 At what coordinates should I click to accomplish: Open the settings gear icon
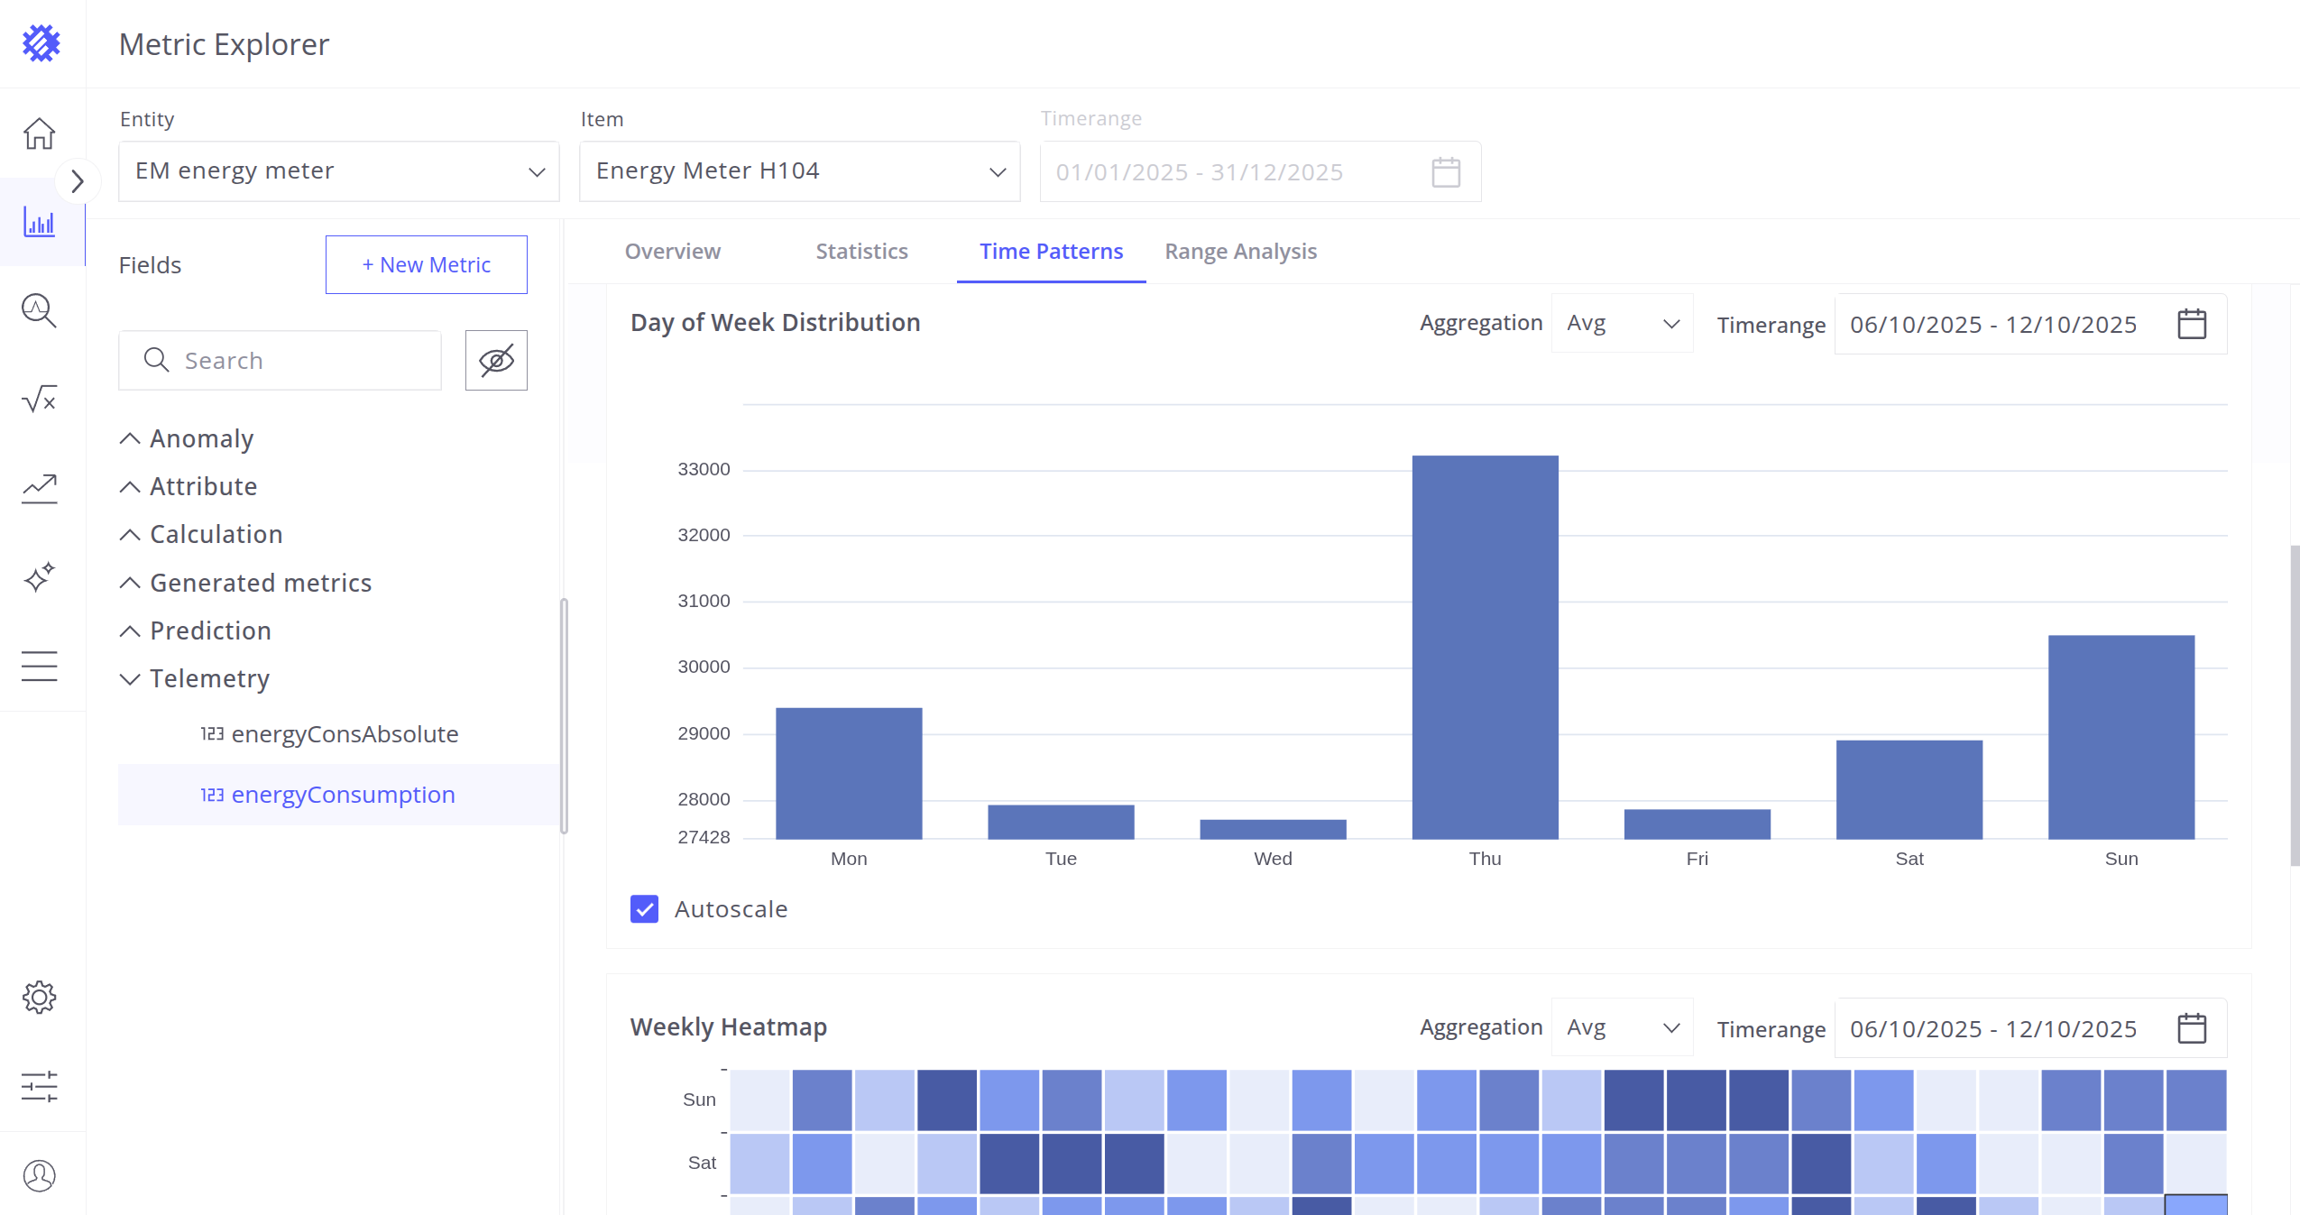(39, 998)
